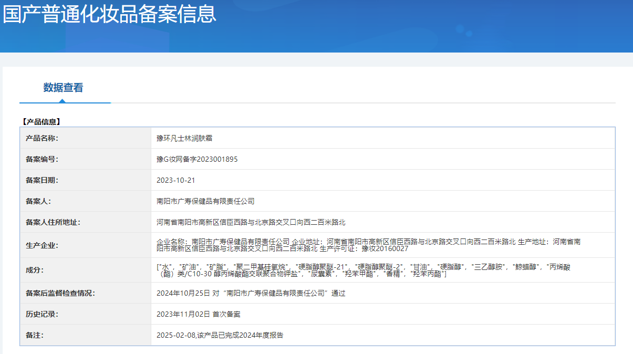Select the 2024年10月25日 inspection result text
The height and width of the screenshot is (354, 633).
251,293
